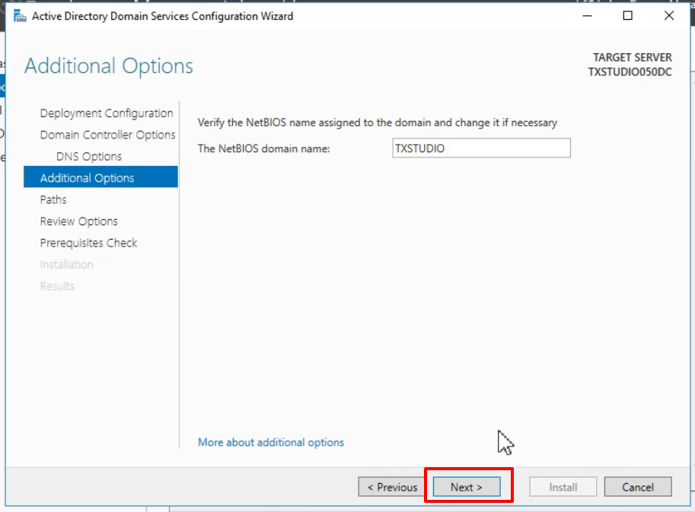Click the TXSTUDIO050DC target server text
The height and width of the screenshot is (512, 695).
pos(630,72)
